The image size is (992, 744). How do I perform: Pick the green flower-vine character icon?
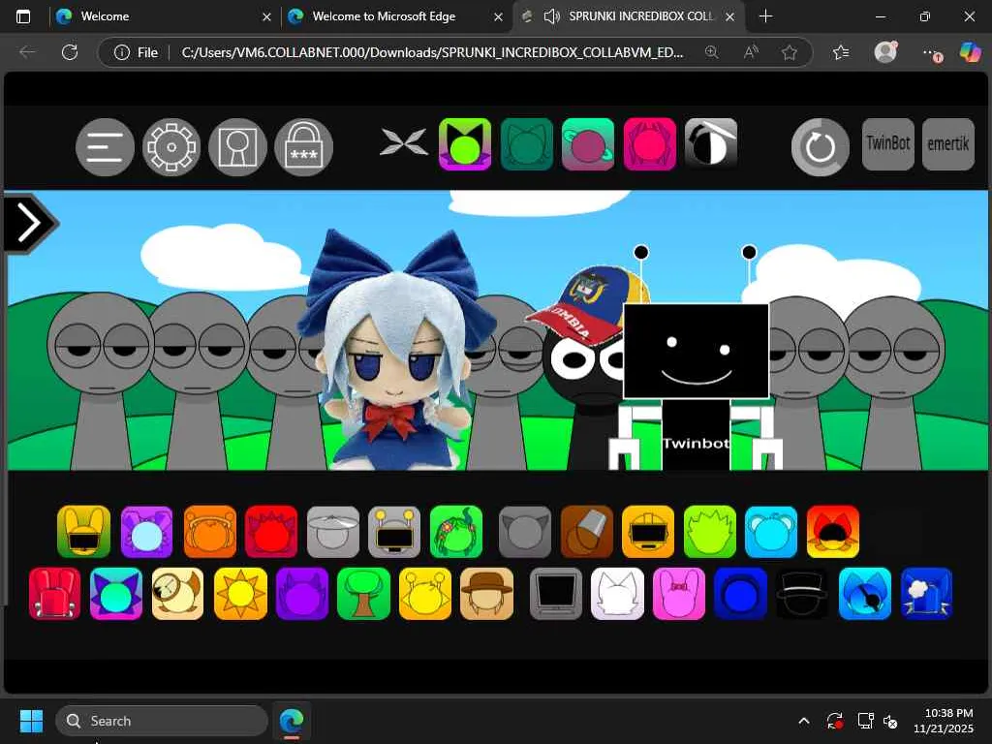click(456, 532)
